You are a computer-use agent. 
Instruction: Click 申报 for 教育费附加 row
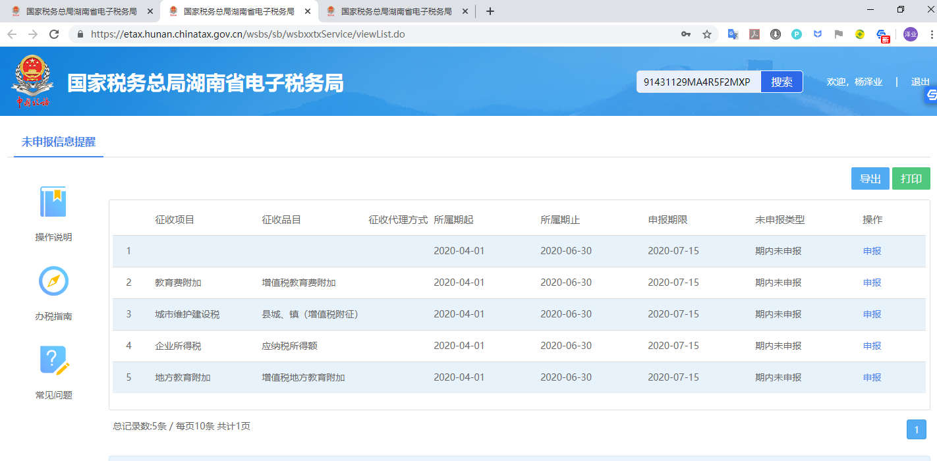click(x=872, y=283)
